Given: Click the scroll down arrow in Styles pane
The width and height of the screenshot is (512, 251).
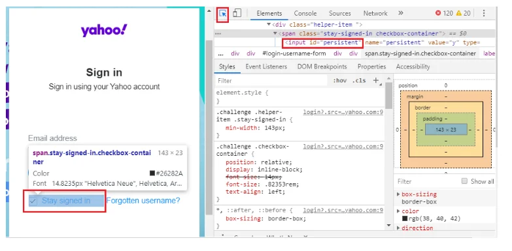Looking at the screenshot, I should coord(388,226).
